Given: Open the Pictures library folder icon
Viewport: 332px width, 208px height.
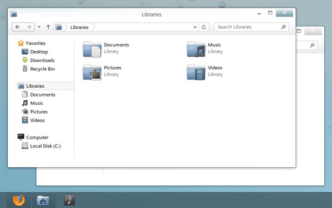Looking at the screenshot, I should coord(92,72).
